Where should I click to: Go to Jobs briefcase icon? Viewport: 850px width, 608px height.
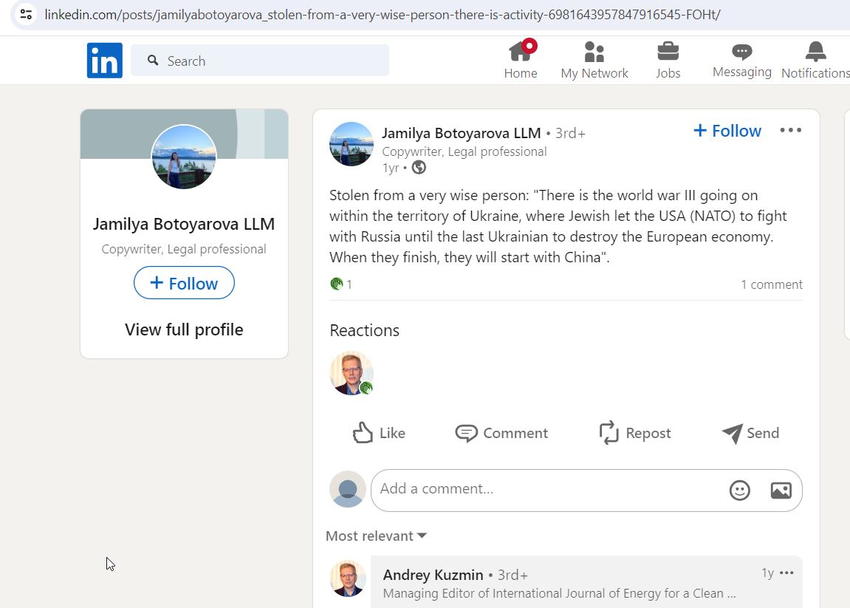coord(668,60)
